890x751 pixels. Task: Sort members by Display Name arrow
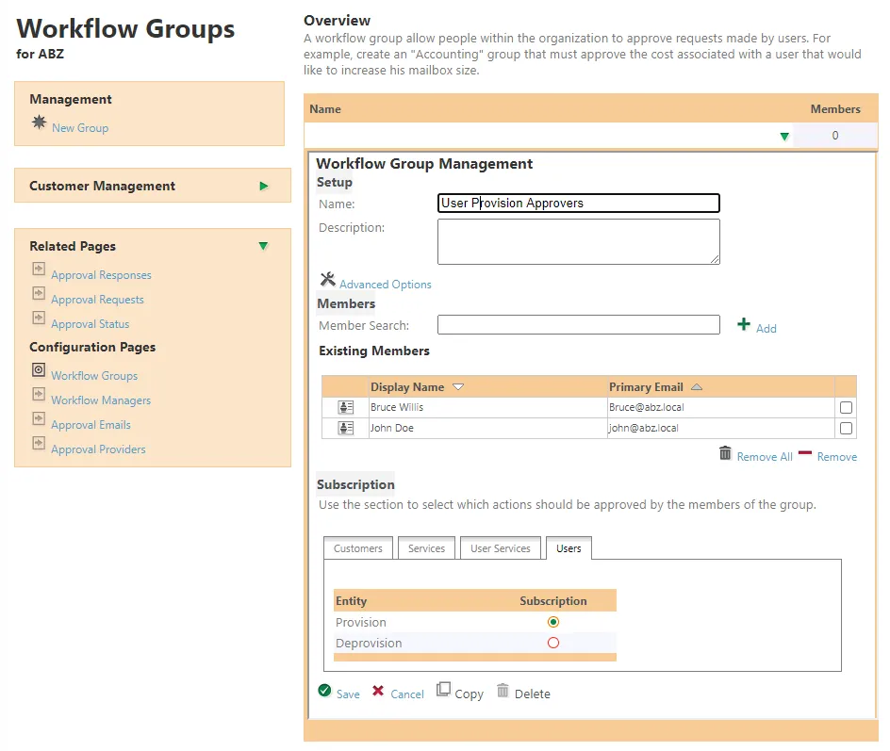tap(458, 387)
